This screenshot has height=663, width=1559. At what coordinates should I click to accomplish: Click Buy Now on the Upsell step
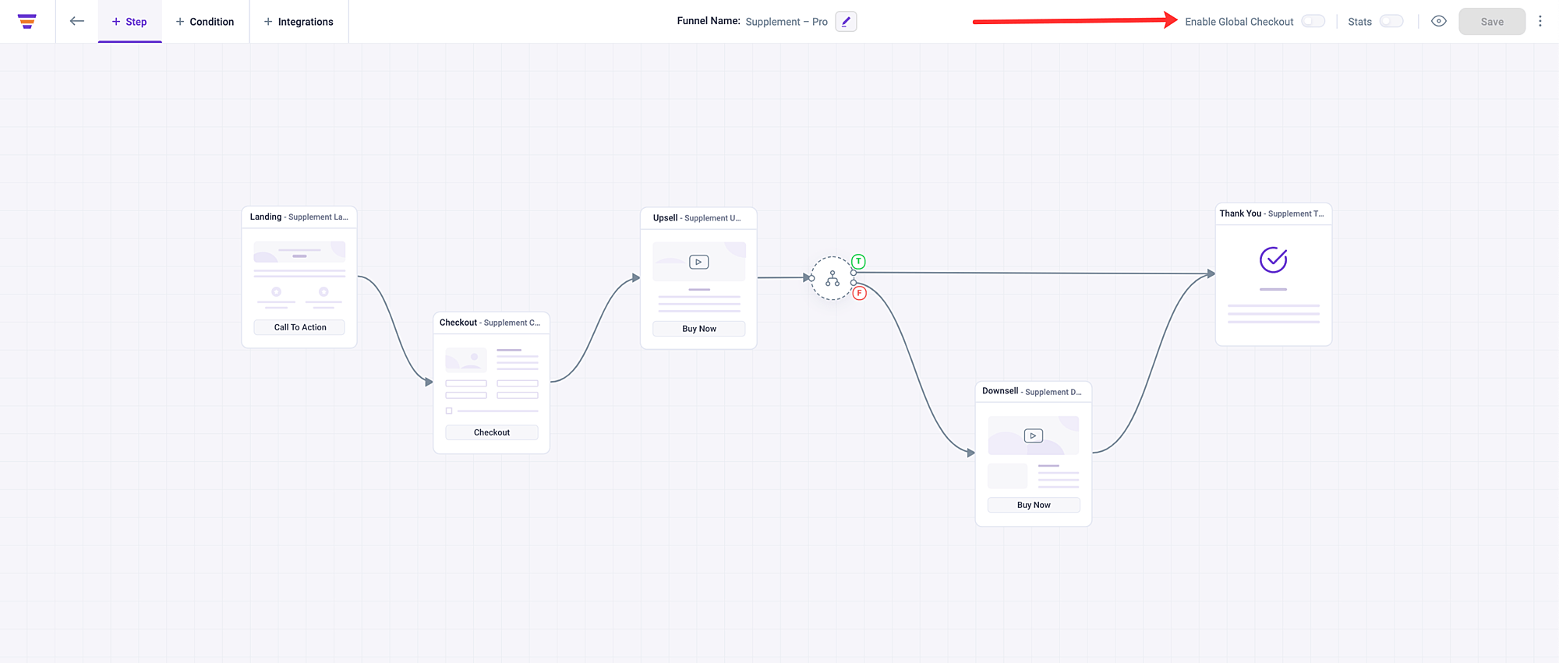[x=699, y=329]
